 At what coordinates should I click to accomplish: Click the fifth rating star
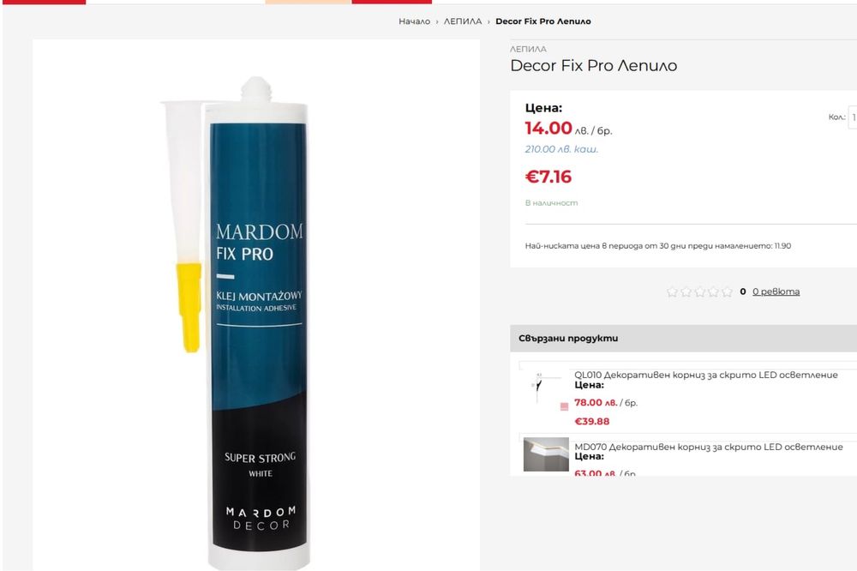(x=727, y=292)
